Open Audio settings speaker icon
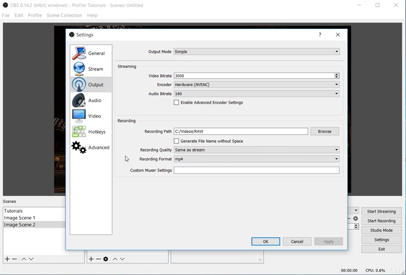 (79, 100)
